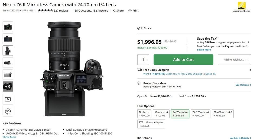Click the Share icon

pyautogui.click(x=114, y=11)
